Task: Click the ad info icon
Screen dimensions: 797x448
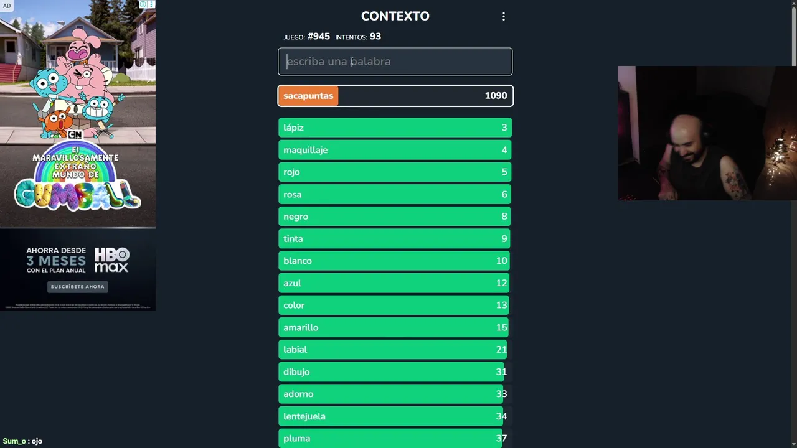Action: pyautogui.click(x=143, y=4)
